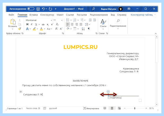Screen dimensions: 164x116
Task: Toggle the AutoSave switch
Action: (x=31, y=9)
